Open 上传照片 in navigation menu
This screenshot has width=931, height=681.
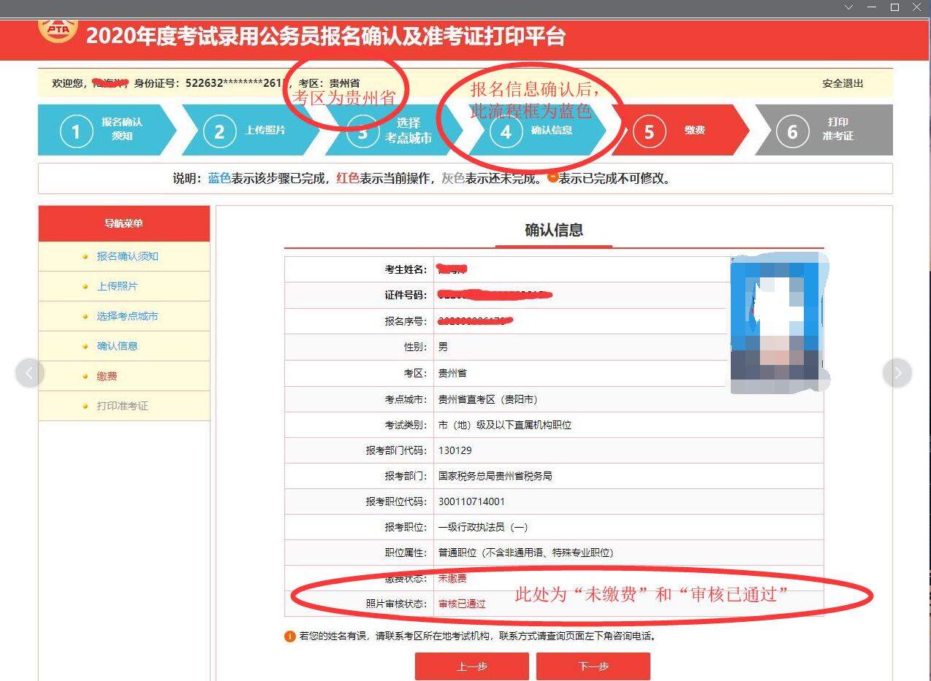pos(117,286)
